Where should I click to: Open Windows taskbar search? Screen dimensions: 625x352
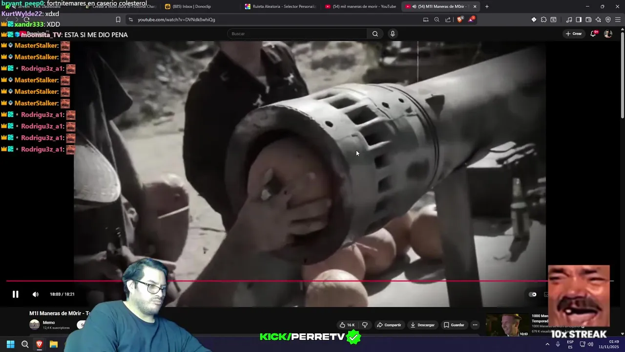pyautogui.click(x=25, y=344)
